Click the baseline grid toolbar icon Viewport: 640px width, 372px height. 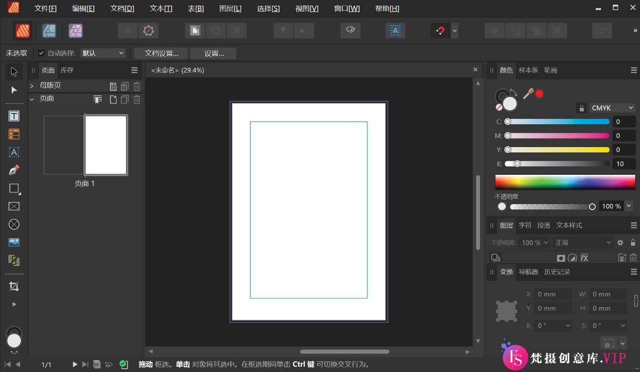[x=395, y=31]
